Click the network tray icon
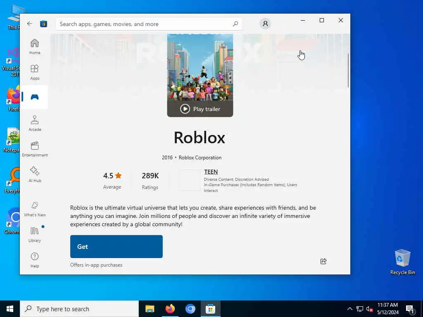 pos(360,309)
